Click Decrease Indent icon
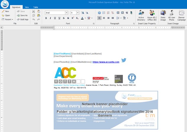Image resolution: width=187 pixels, height=132 pixels. pos(118,13)
